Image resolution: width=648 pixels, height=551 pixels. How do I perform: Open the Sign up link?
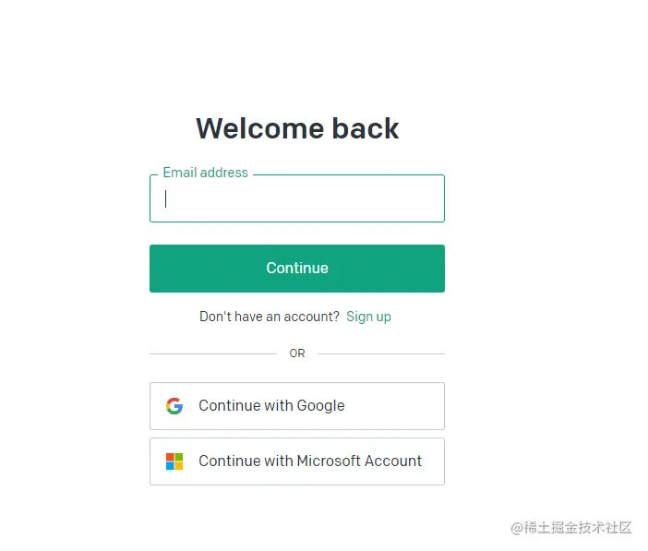click(368, 317)
